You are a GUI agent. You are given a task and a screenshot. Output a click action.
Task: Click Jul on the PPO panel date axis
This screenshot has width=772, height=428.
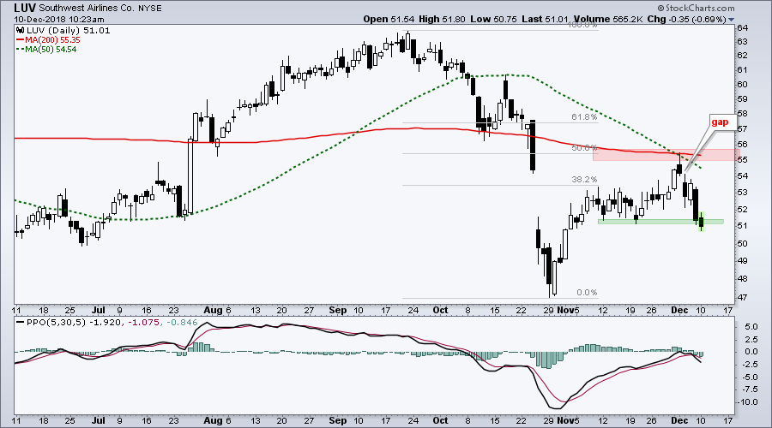pos(99,420)
